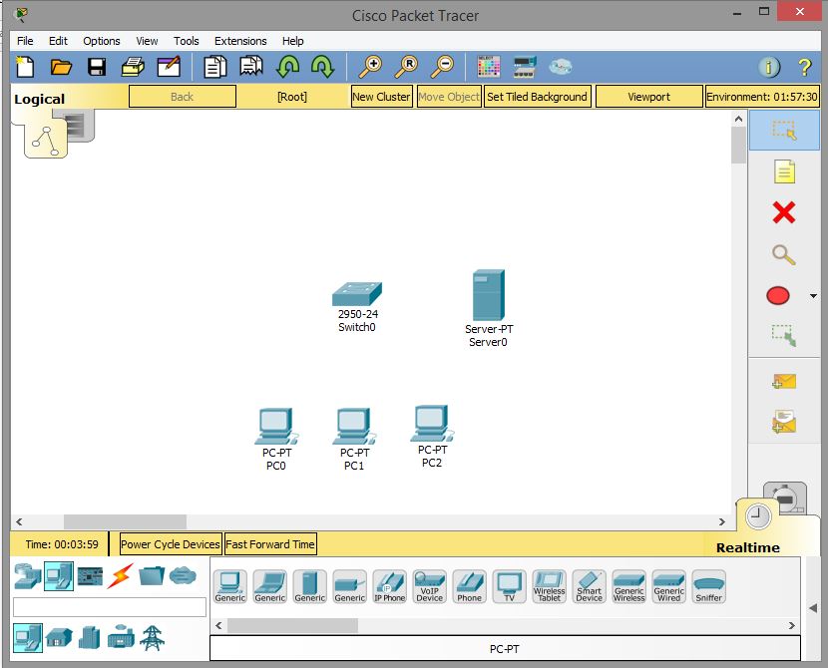This screenshot has width=828, height=668.
Task: Click the New file icon
Action: (25, 67)
